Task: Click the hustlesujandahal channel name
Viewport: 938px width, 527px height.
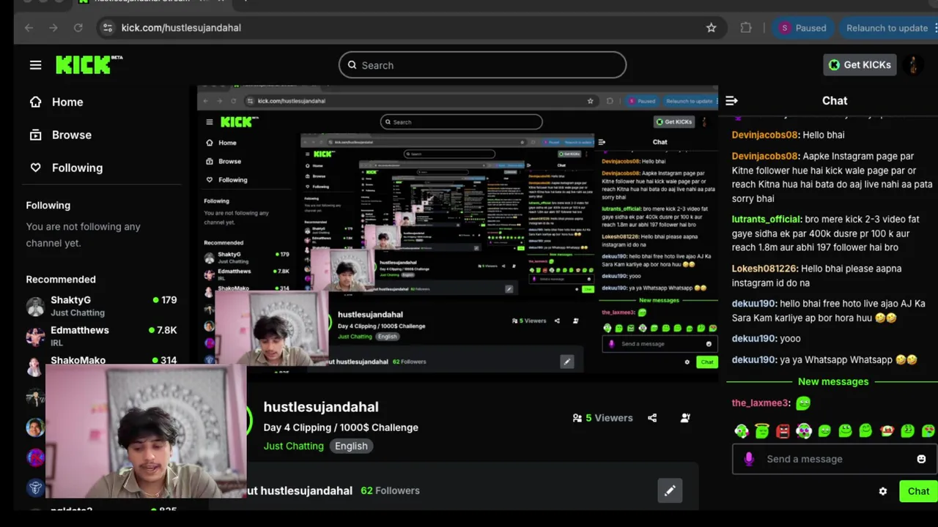Action: coord(321,407)
